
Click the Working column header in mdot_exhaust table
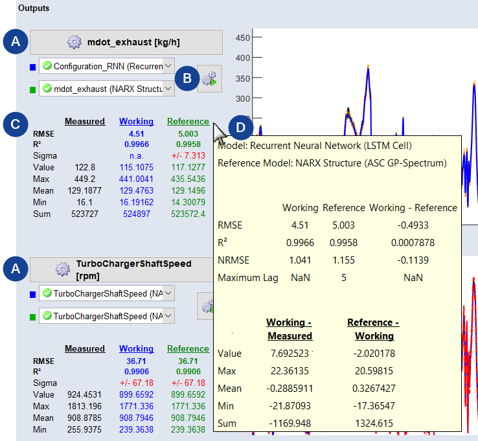point(136,121)
